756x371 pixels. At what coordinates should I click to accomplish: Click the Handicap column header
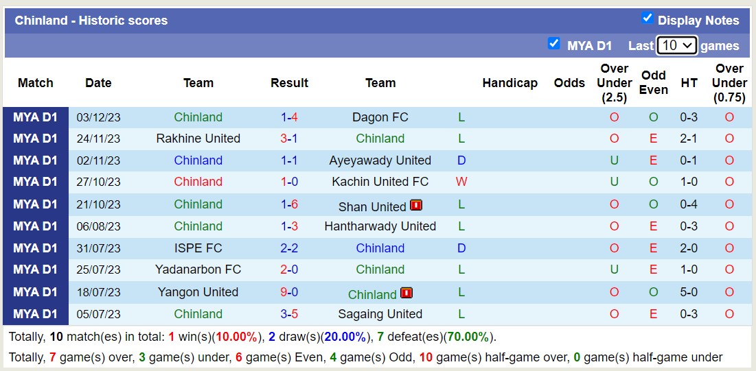pos(509,83)
